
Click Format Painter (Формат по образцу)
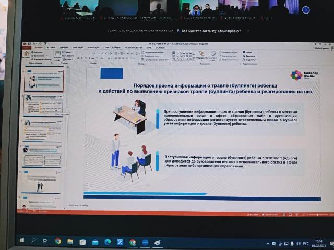[41, 59]
